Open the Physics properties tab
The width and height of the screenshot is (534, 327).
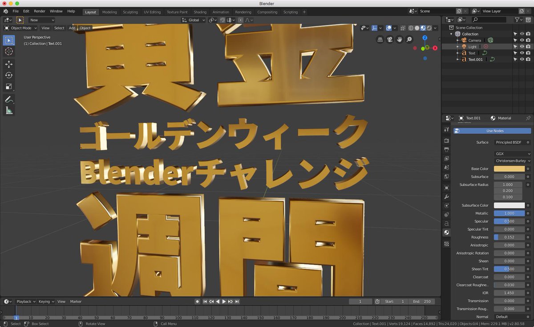(x=447, y=205)
